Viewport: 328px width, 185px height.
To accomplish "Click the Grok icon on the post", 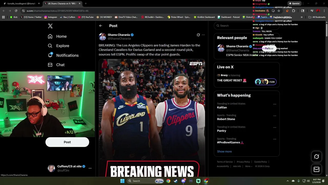I will (198, 35).
